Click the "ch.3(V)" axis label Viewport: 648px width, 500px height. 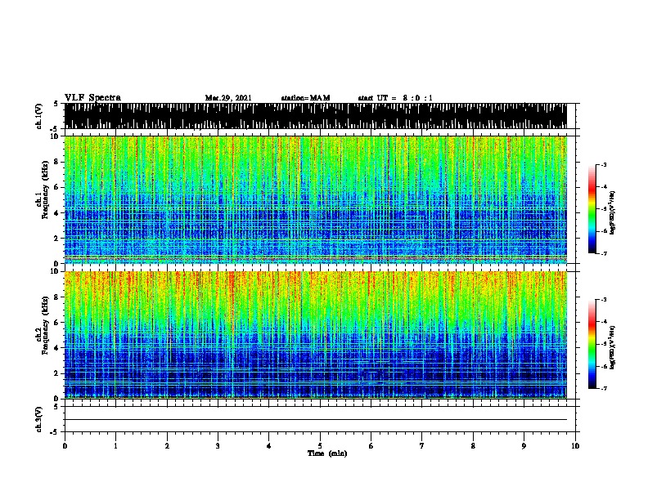click(x=39, y=419)
